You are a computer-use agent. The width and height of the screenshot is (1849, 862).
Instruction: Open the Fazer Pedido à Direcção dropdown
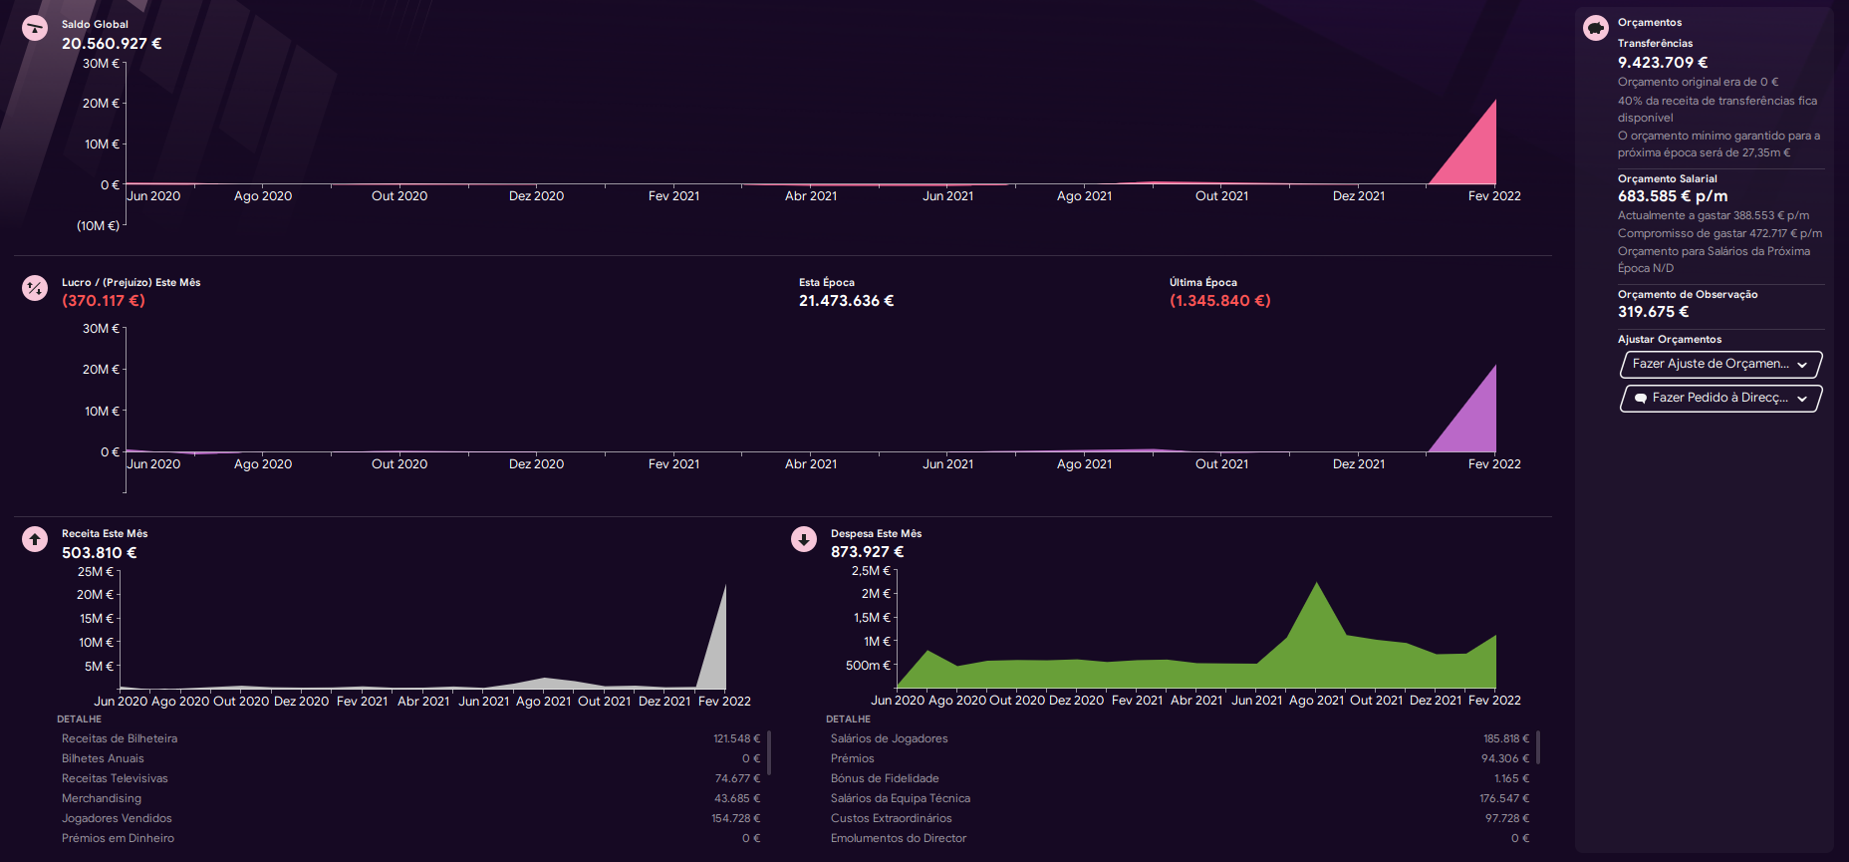click(1721, 398)
